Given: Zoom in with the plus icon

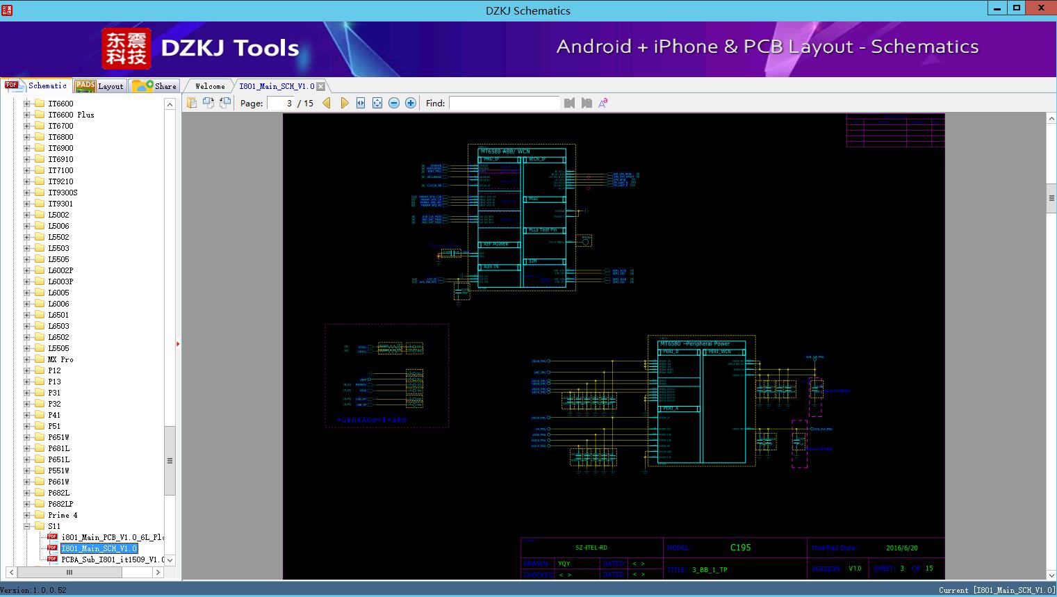Looking at the screenshot, I should pyautogui.click(x=411, y=103).
